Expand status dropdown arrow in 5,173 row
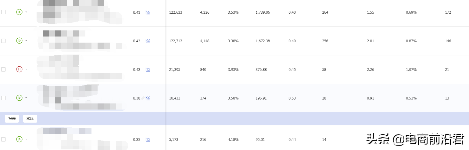This screenshot has height=150, width=469. point(26,139)
